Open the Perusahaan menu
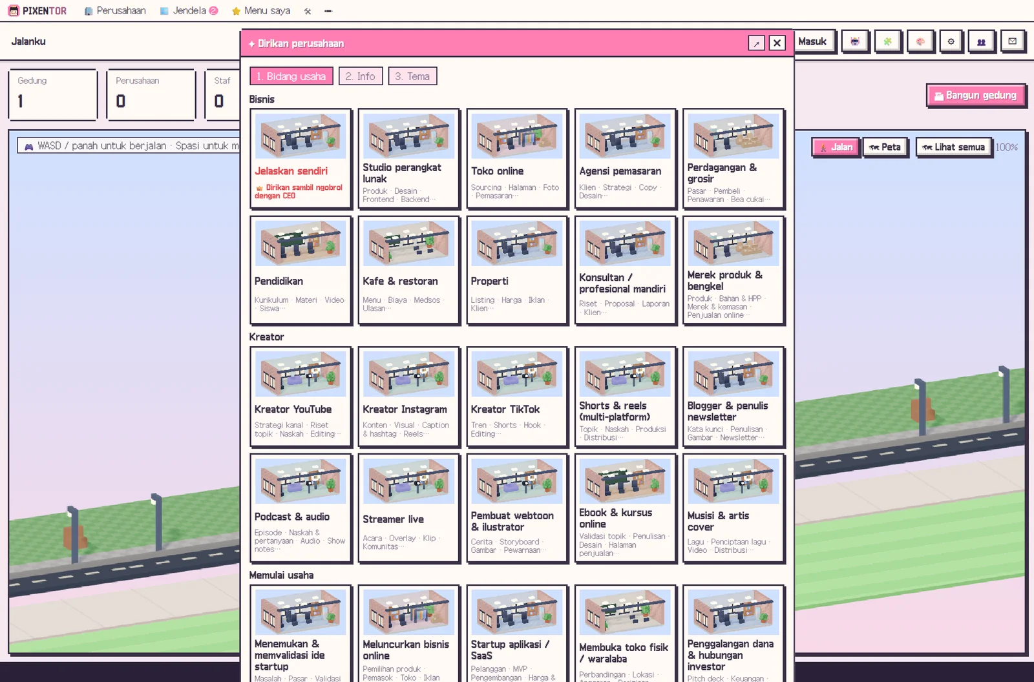Viewport: 1034px width, 682px height. coord(115,11)
